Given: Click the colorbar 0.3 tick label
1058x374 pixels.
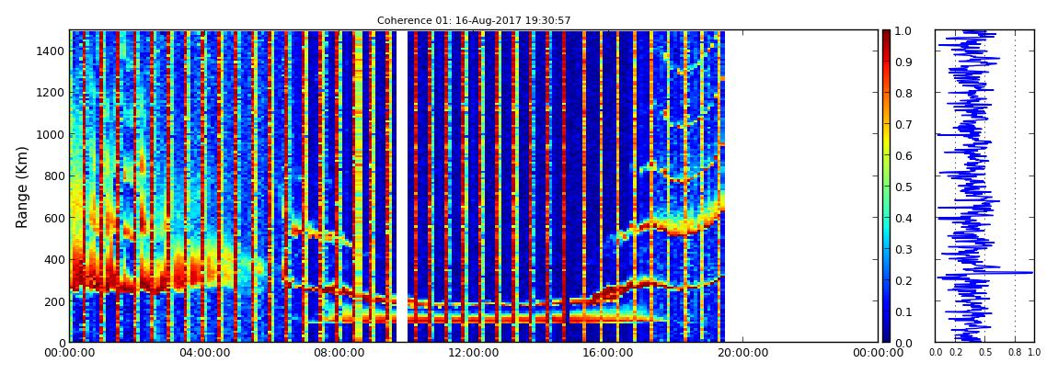Looking at the screenshot, I should tap(903, 249).
